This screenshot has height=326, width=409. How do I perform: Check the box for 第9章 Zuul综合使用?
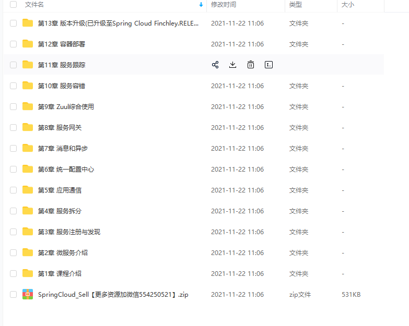(13, 106)
